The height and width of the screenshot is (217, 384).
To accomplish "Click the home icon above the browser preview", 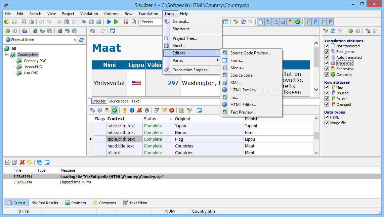I will pos(92,31).
